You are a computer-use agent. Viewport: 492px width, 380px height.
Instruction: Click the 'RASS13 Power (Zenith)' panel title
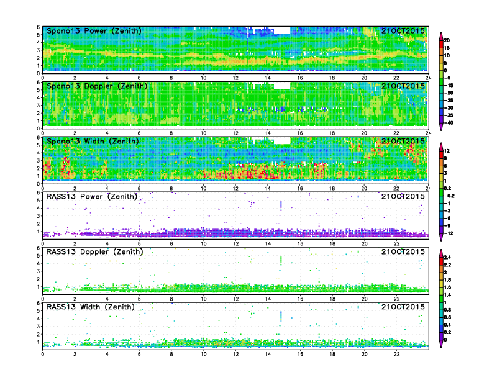92,197
